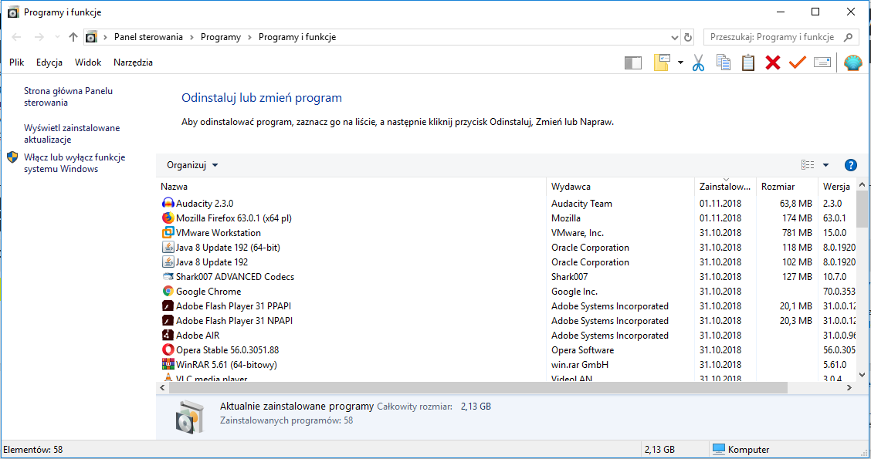Click vertical scrollbar down arrow
The height and width of the screenshot is (459, 871).
click(x=862, y=375)
